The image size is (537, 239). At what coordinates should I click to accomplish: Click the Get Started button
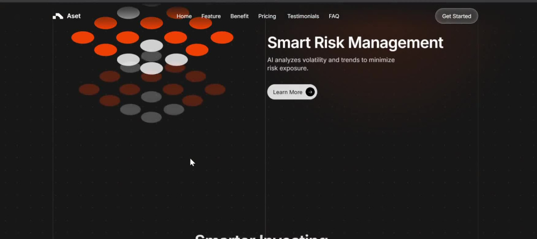pos(456,16)
